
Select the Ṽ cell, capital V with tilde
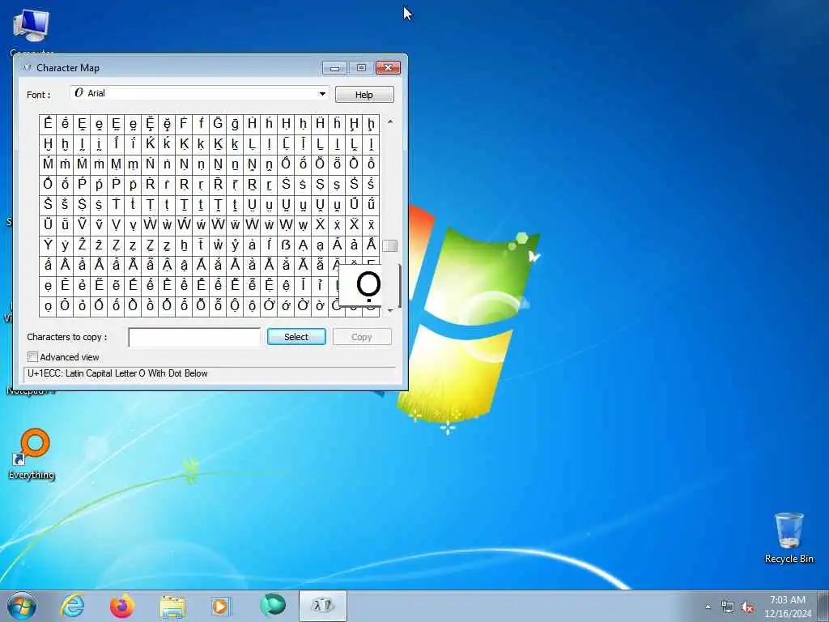point(82,225)
